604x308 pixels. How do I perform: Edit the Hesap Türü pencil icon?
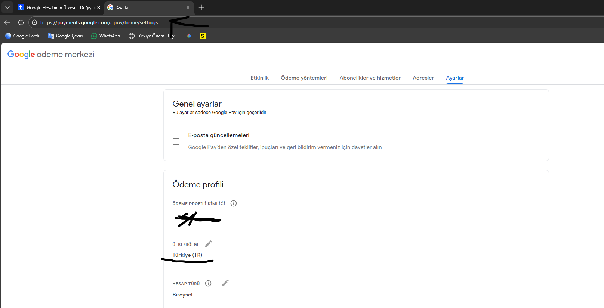pyautogui.click(x=225, y=283)
